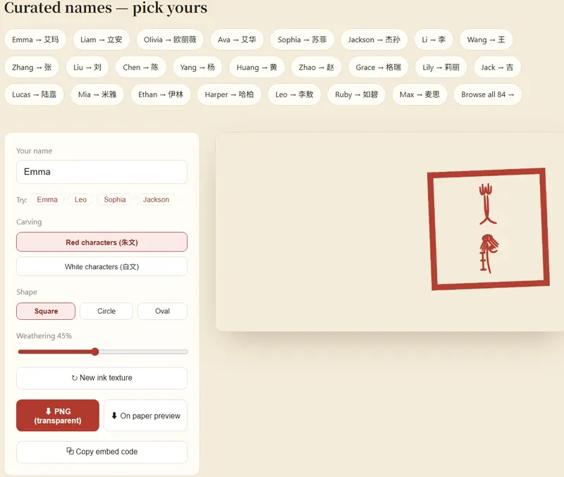Pick the curated surname Zhao
The image size is (564, 477).
click(317, 67)
